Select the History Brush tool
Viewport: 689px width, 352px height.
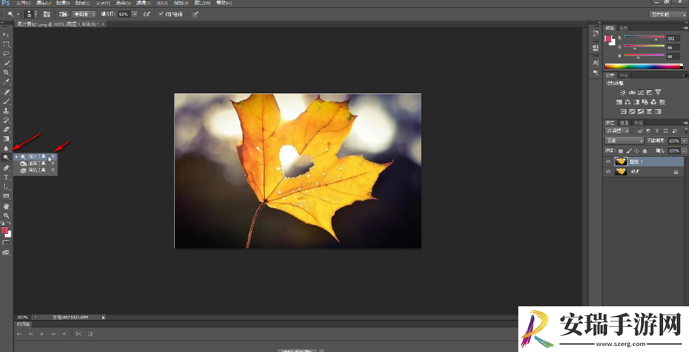click(6, 120)
